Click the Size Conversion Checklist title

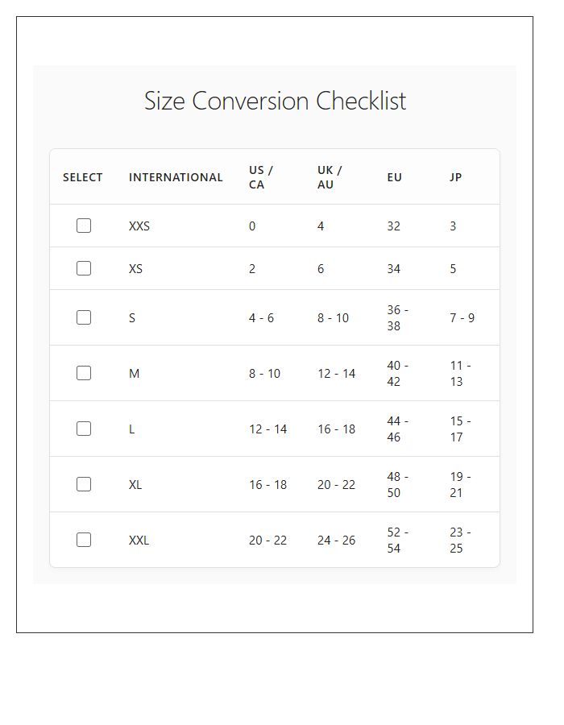tap(275, 101)
